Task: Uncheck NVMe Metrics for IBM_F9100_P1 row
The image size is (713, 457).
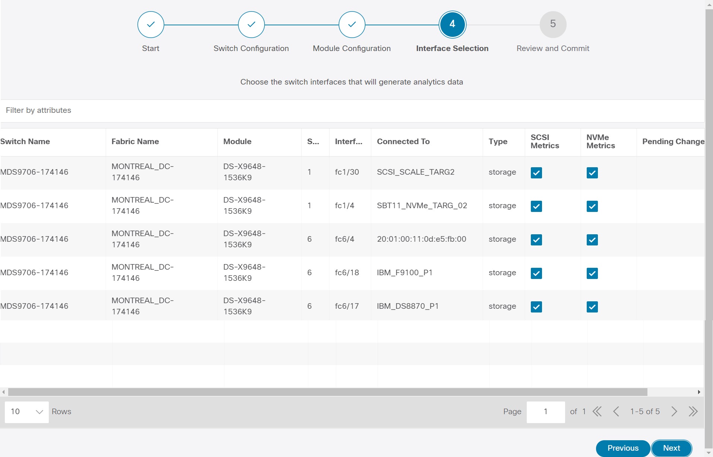Action: 592,273
